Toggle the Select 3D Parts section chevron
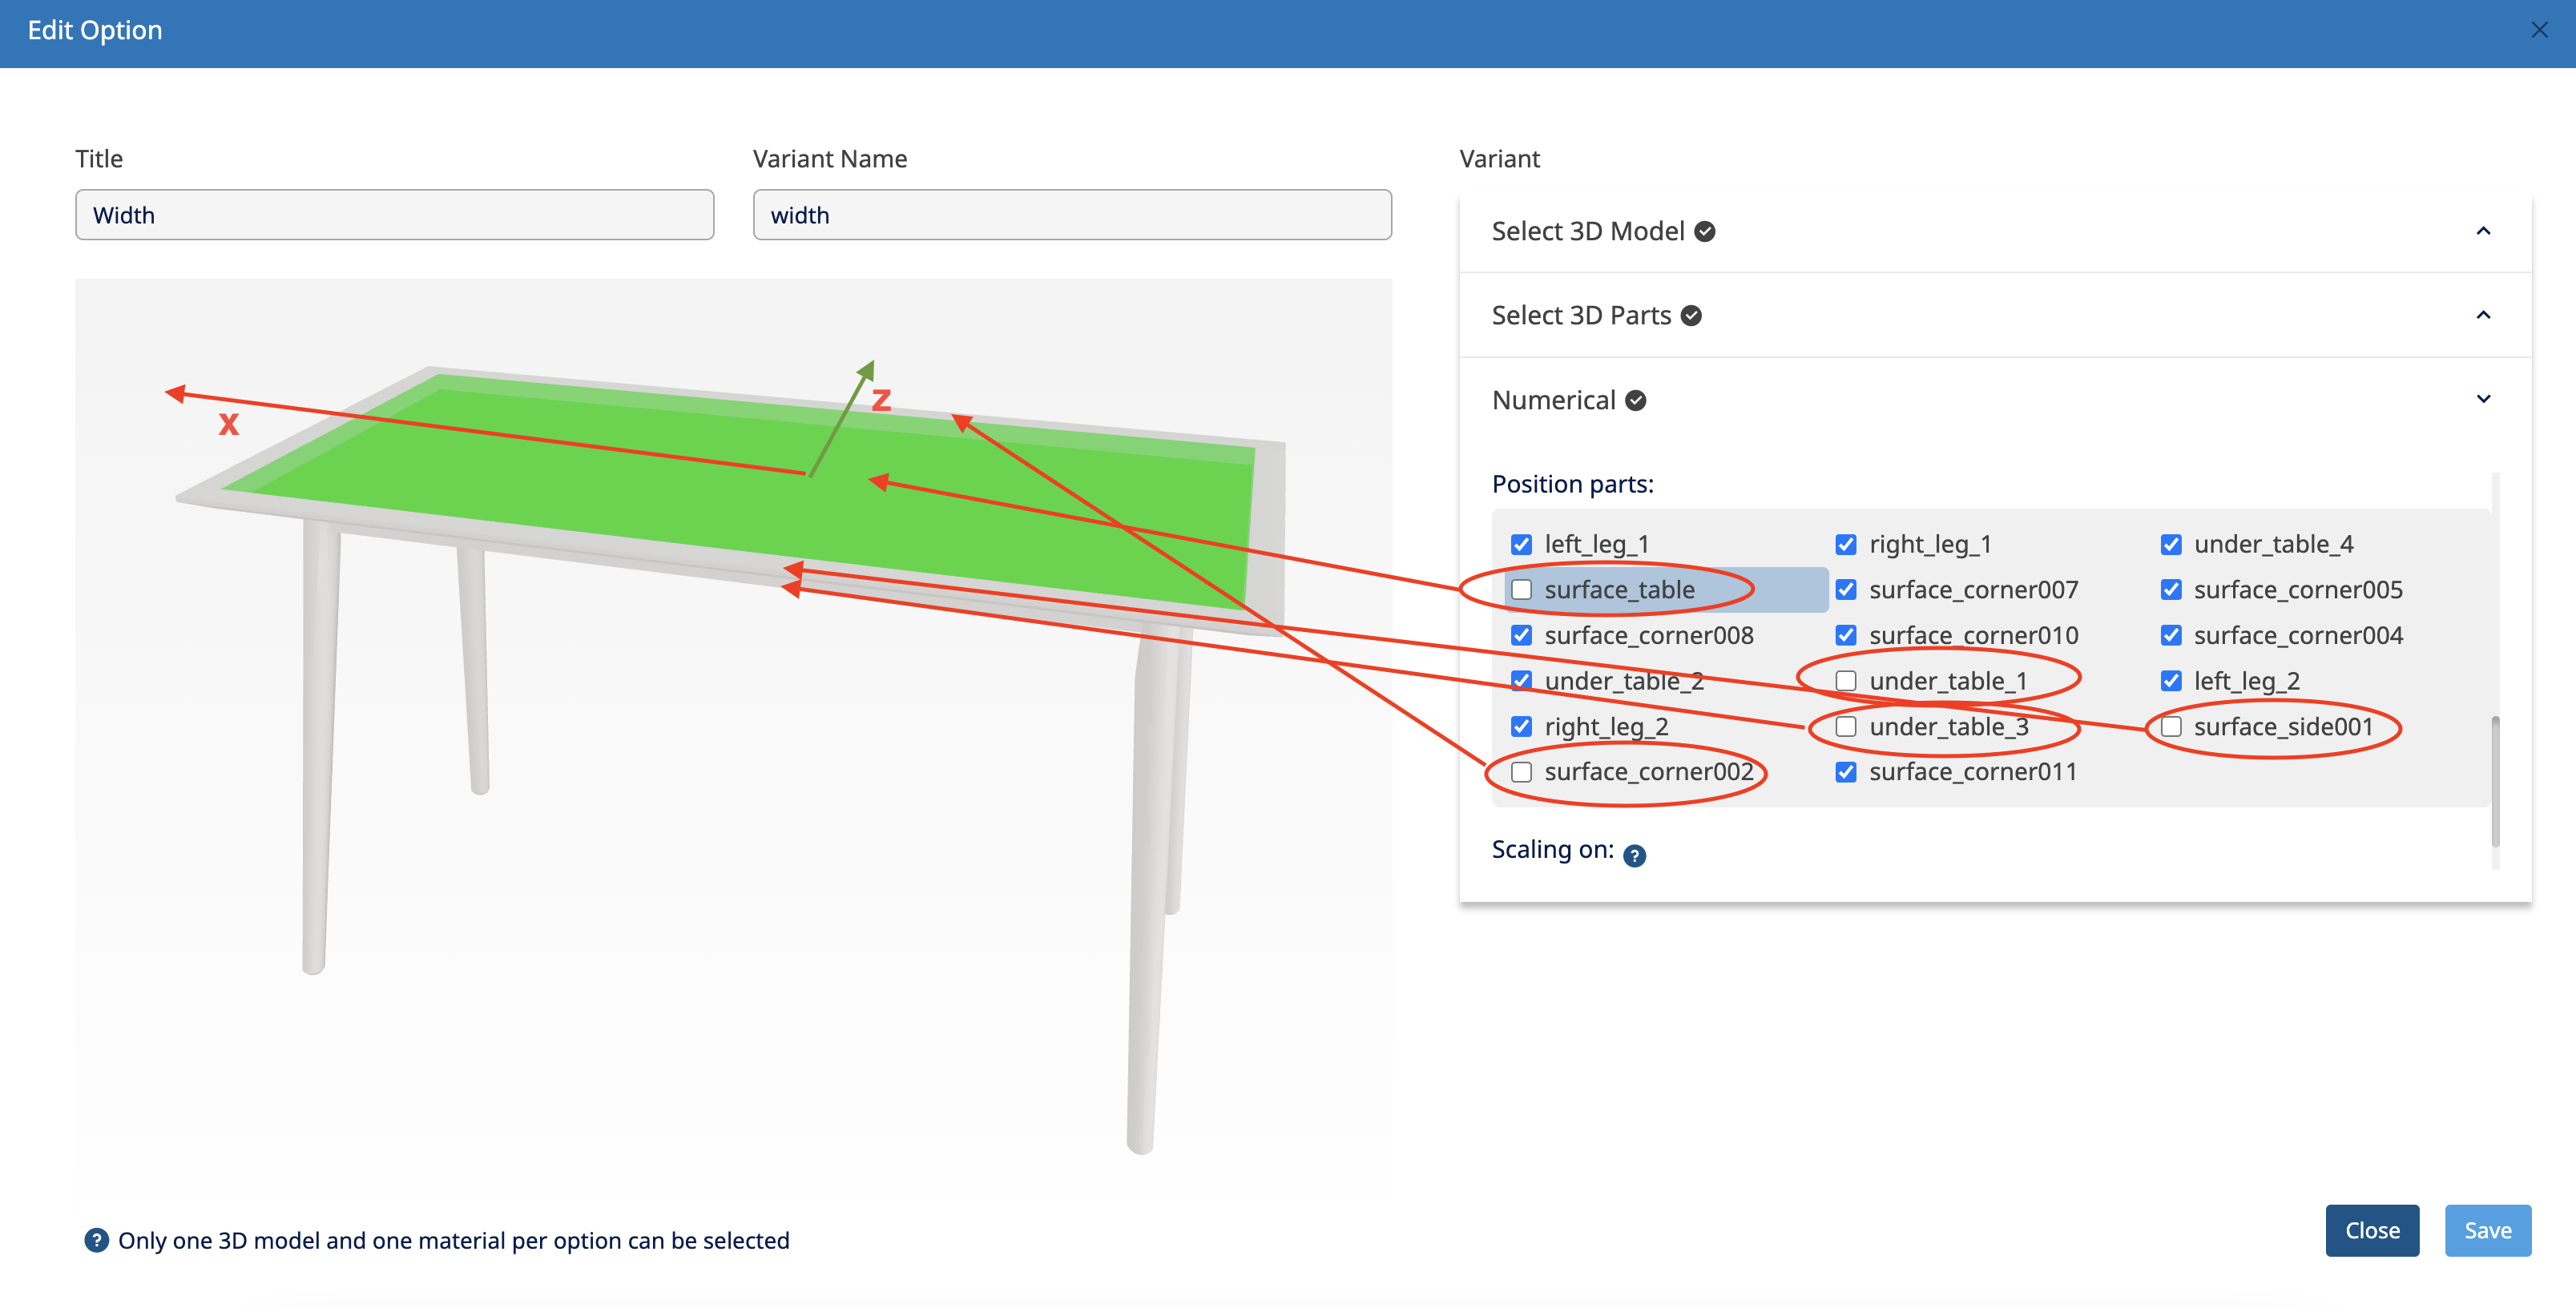 tap(2483, 316)
